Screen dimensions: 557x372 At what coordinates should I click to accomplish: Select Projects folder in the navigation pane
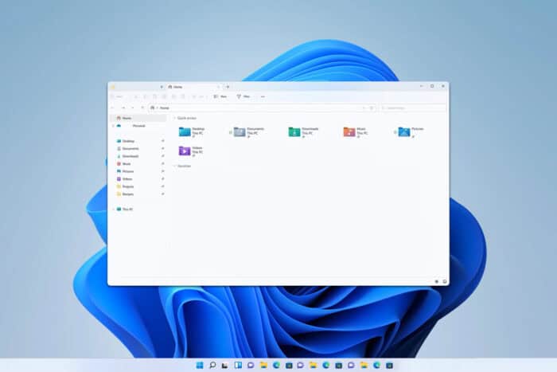[x=138, y=186]
